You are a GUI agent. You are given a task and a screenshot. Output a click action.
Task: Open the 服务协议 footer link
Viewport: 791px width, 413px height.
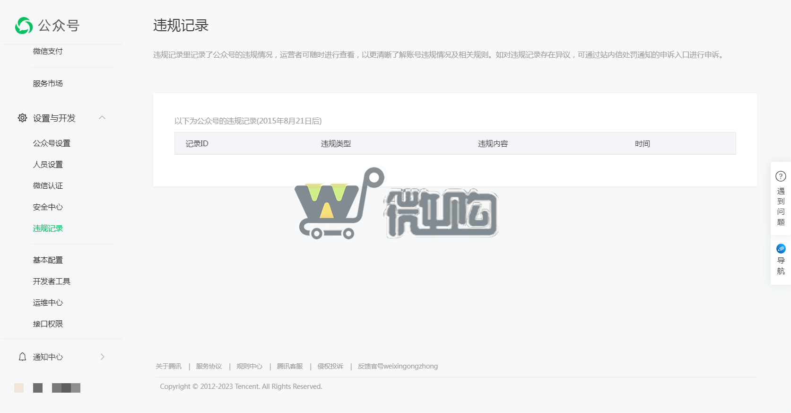[x=209, y=366]
